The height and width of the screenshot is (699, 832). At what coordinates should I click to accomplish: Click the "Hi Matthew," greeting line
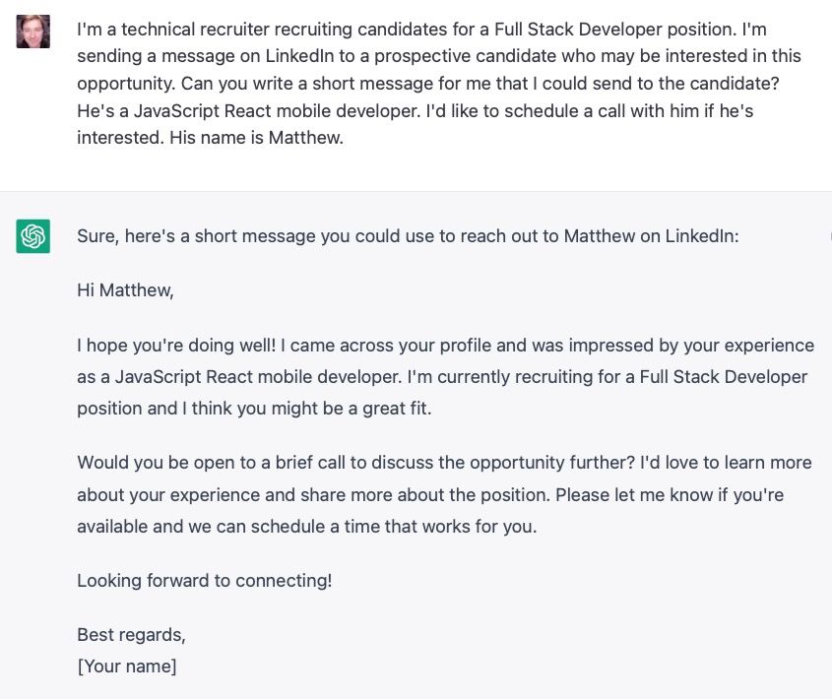pos(125,290)
